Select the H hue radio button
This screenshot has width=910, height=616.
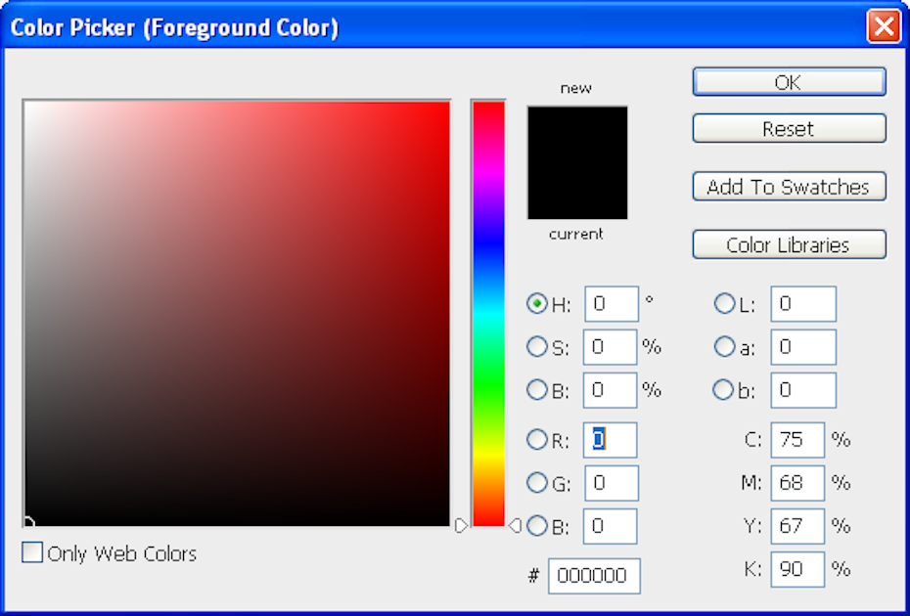(x=537, y=304)
